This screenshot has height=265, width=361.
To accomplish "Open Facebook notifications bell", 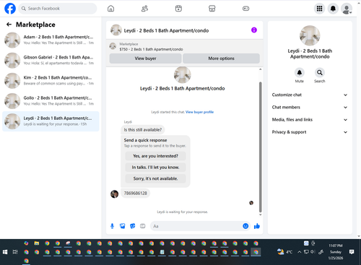I will pyautogui.click(x=333, y=9).
